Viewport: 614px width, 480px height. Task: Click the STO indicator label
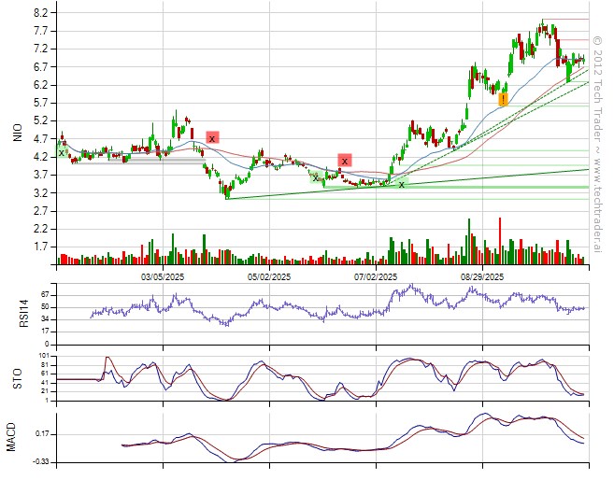point(17,378)
